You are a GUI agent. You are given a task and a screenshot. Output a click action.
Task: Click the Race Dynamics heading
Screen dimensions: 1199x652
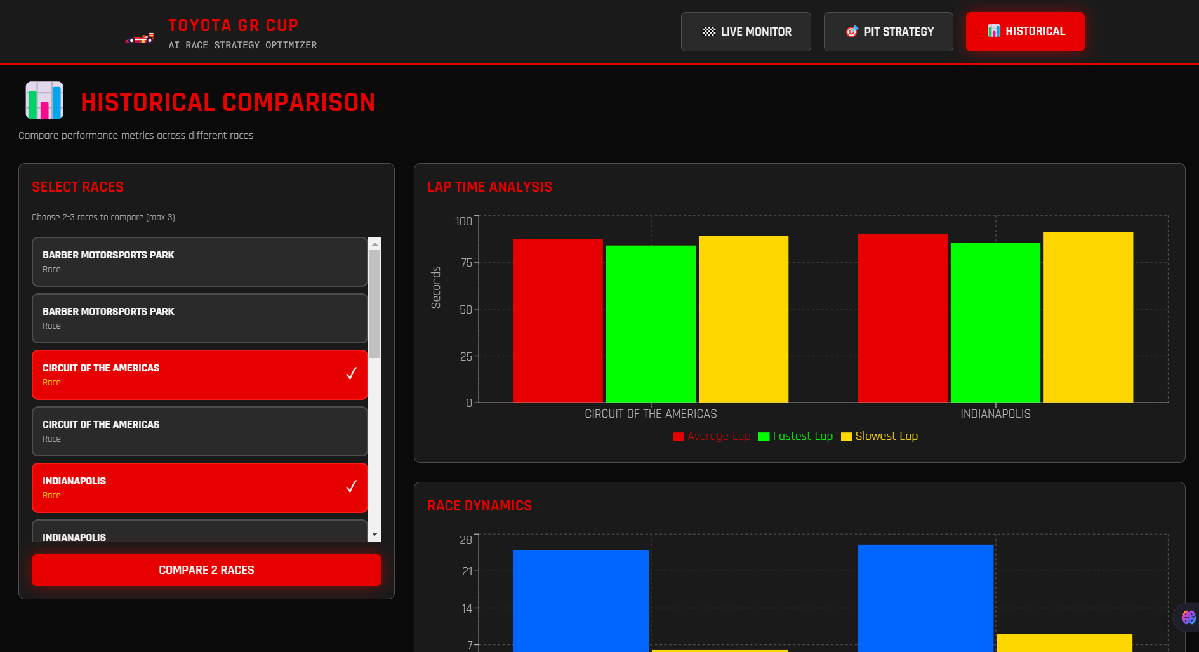click(479, 506)
